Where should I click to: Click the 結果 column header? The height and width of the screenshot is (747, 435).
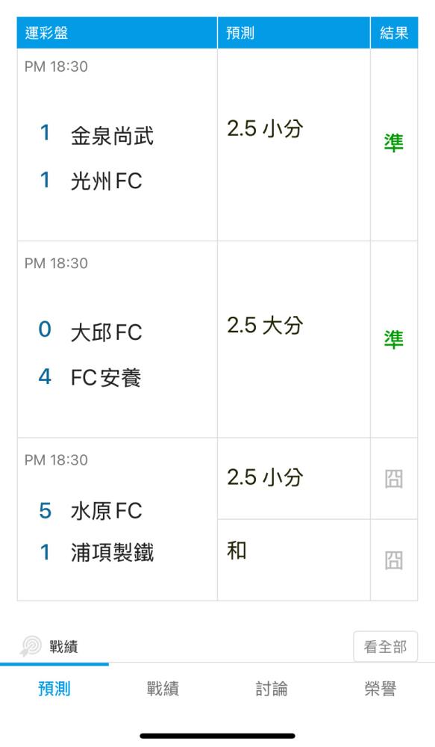click(x=394, y=32)
